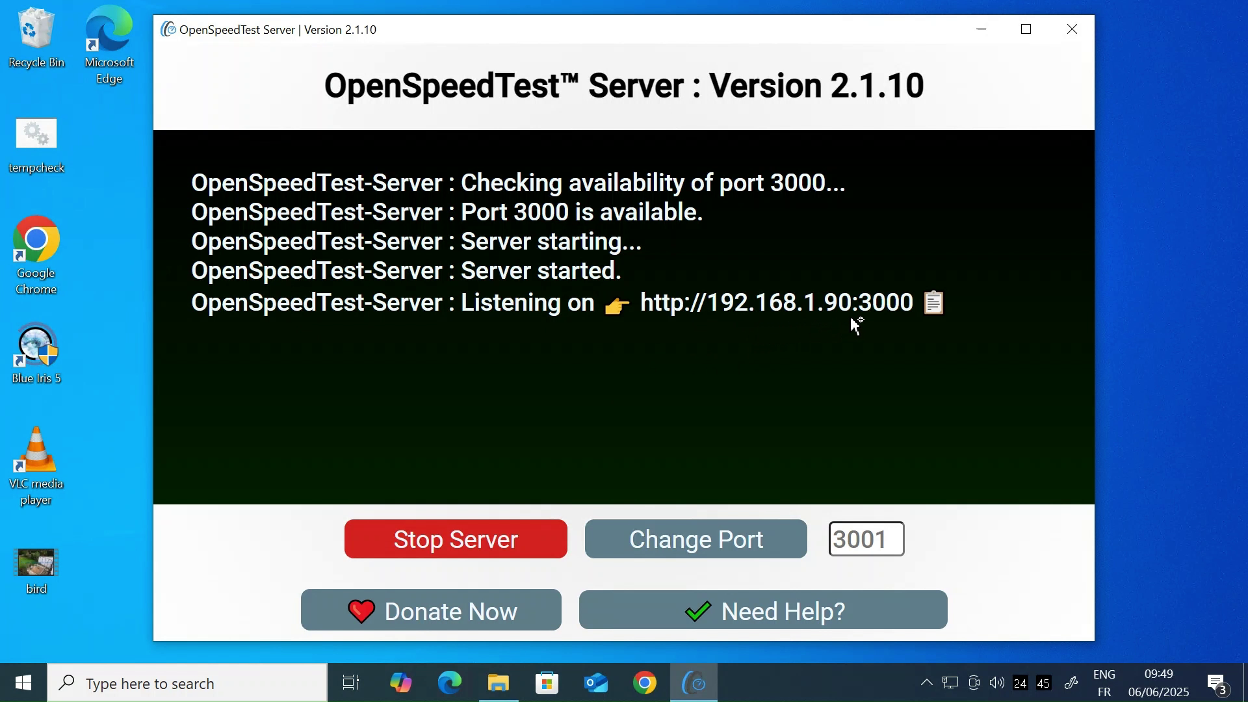The height and width of the screenshot is (702, 1248).
Task: Click the OpenSpeedTest title bar logo icon
Action: click(x=168, y=29)
